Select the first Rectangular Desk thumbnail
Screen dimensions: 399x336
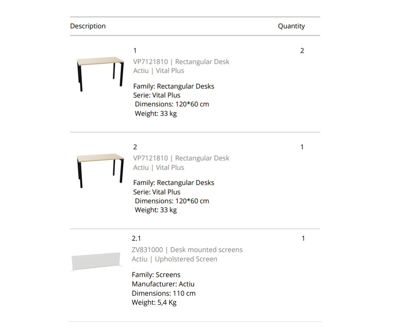click(100, 74)
